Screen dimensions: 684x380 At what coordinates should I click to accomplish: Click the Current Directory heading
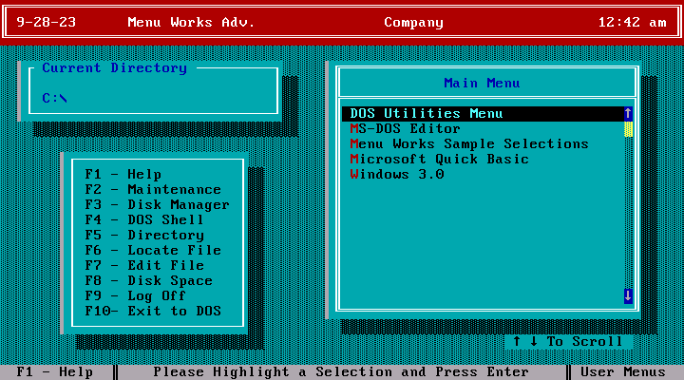[115, 68]
